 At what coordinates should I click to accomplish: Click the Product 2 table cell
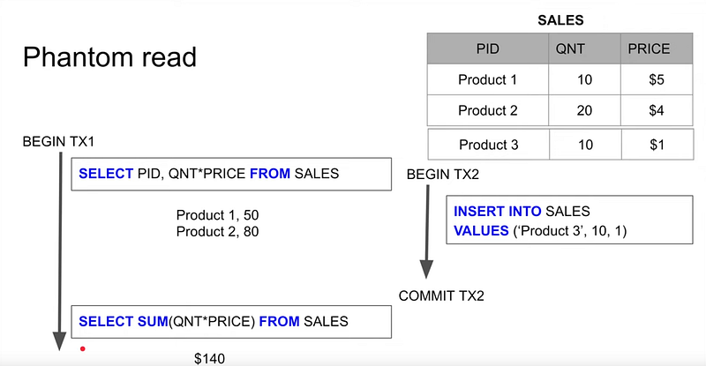(488, 110)
